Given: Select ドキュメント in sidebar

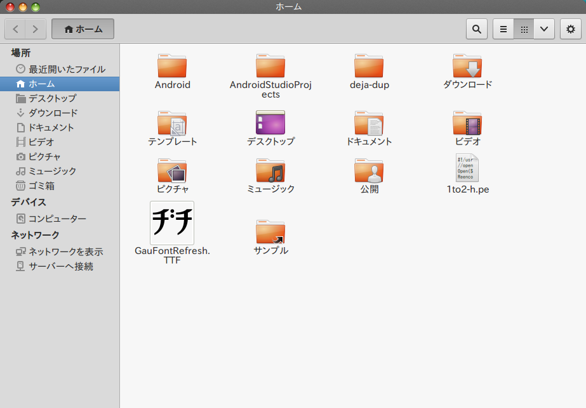Looking at the screenshot, I should point(60,127).
